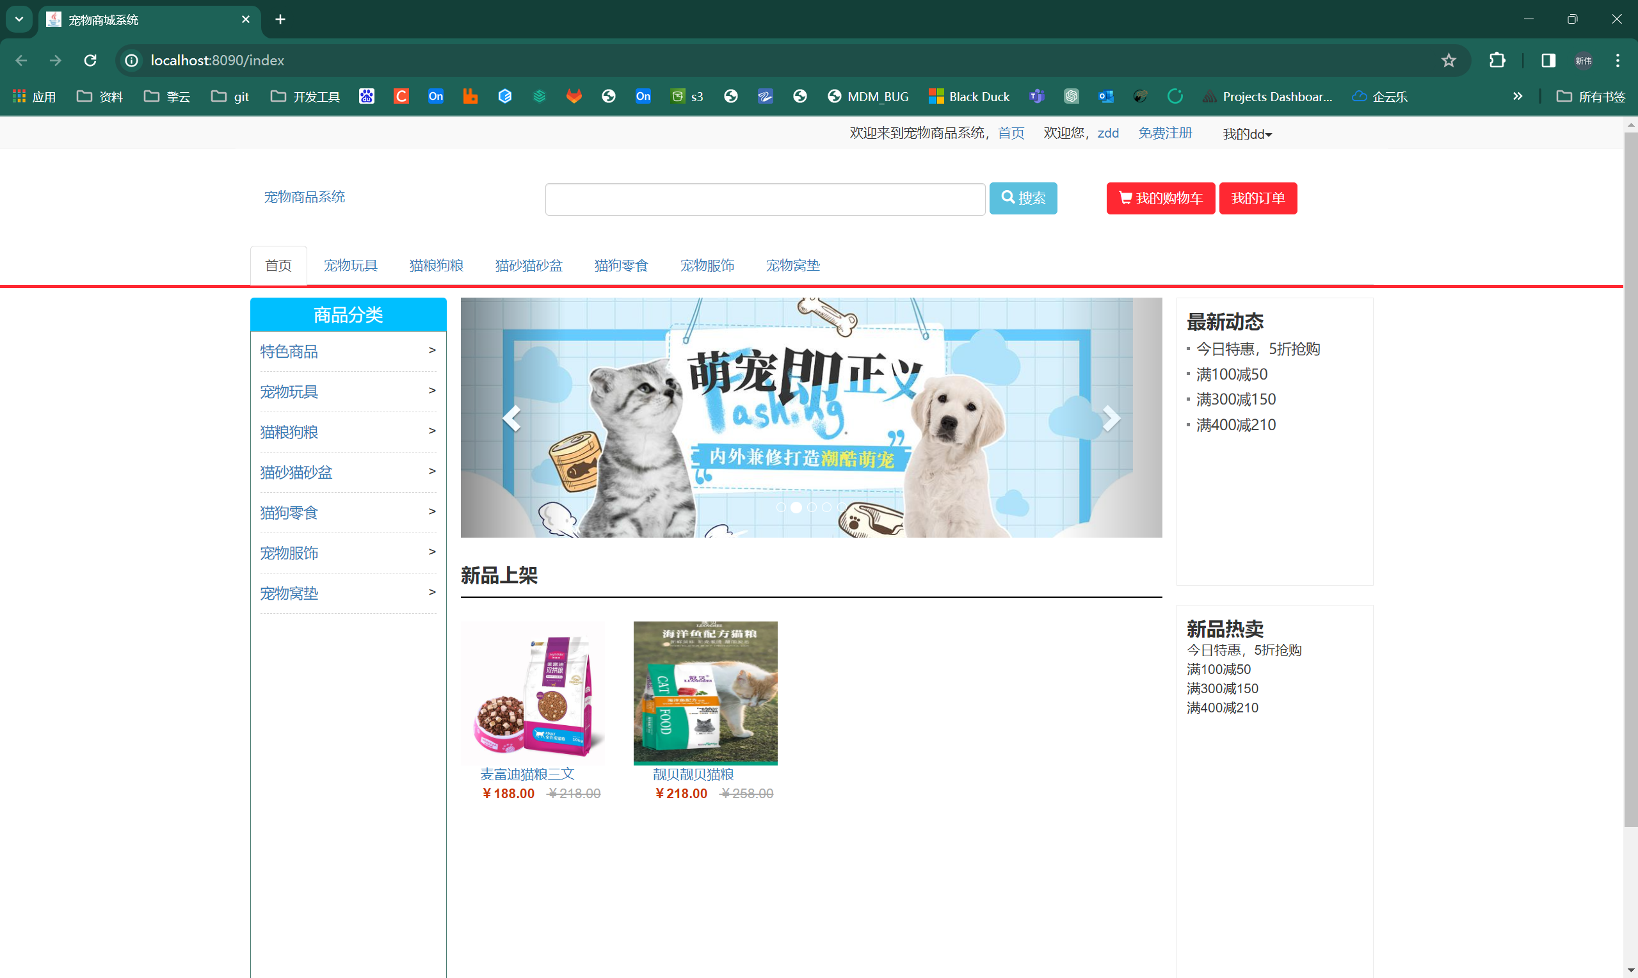This screenshot has width=1638, height=978.
Task: Open the Black Duck bookmark
Action: (x=968, y=97)
